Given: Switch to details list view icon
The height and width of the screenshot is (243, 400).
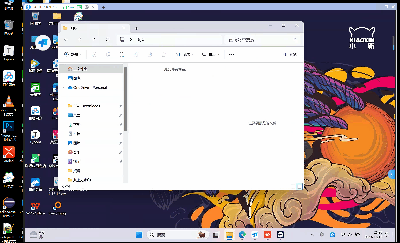Looking at the screenshot, I should (293, 186).
